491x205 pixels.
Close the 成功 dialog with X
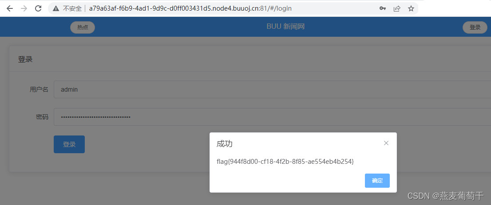pyautogui.click(x=386, y=143)
